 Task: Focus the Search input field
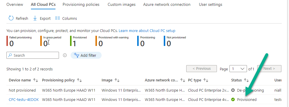pyautogui.click(x=33, y=55)
